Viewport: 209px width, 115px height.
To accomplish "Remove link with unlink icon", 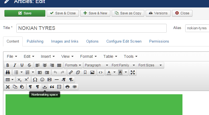I will tap(78, 72).
